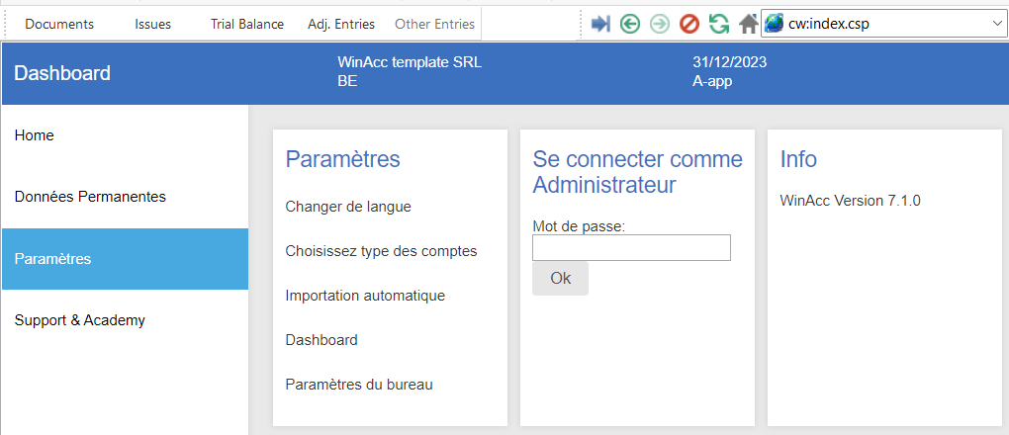Expand the cw:index.csp address dropdown
The width and height of the screenshot is (1009, 435).
[997, 25]
